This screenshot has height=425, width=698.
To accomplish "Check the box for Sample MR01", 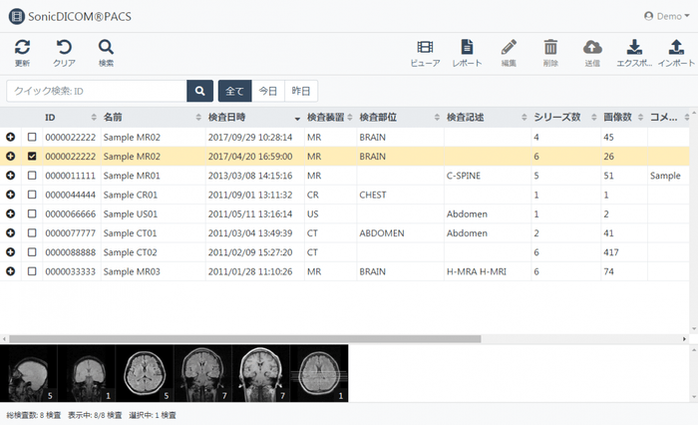I will click(32, 176).
